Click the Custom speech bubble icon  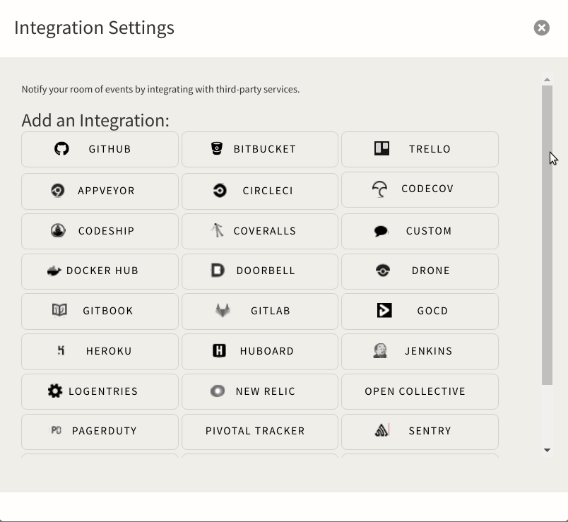(x=381, y=231)
